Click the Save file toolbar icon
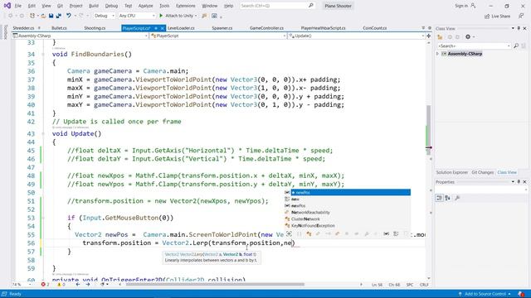Image resolution: width=531 pixels, height=298 pixels. [x=51, y=16]
